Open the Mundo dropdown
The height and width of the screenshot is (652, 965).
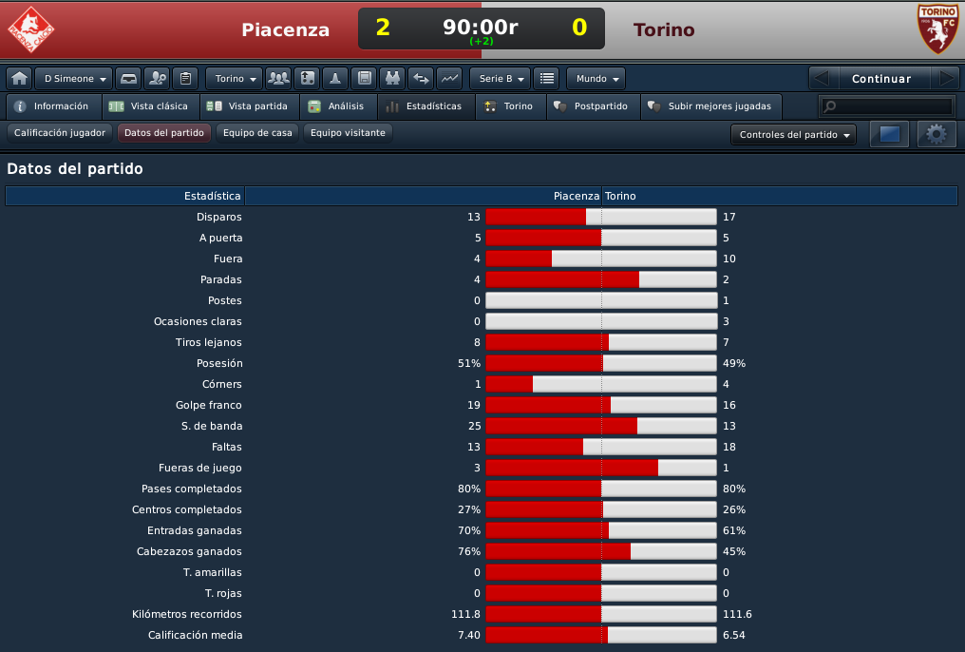tap(596, 78)
